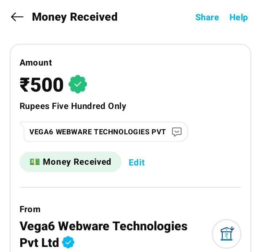Click the green verified badge beside ₹500
Image resolution: width=261 pixels, height=252 pixels.
pos(78,84)
